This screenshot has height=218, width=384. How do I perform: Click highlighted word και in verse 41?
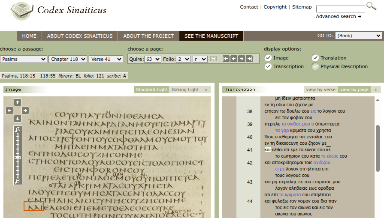[x=267, y=149]
